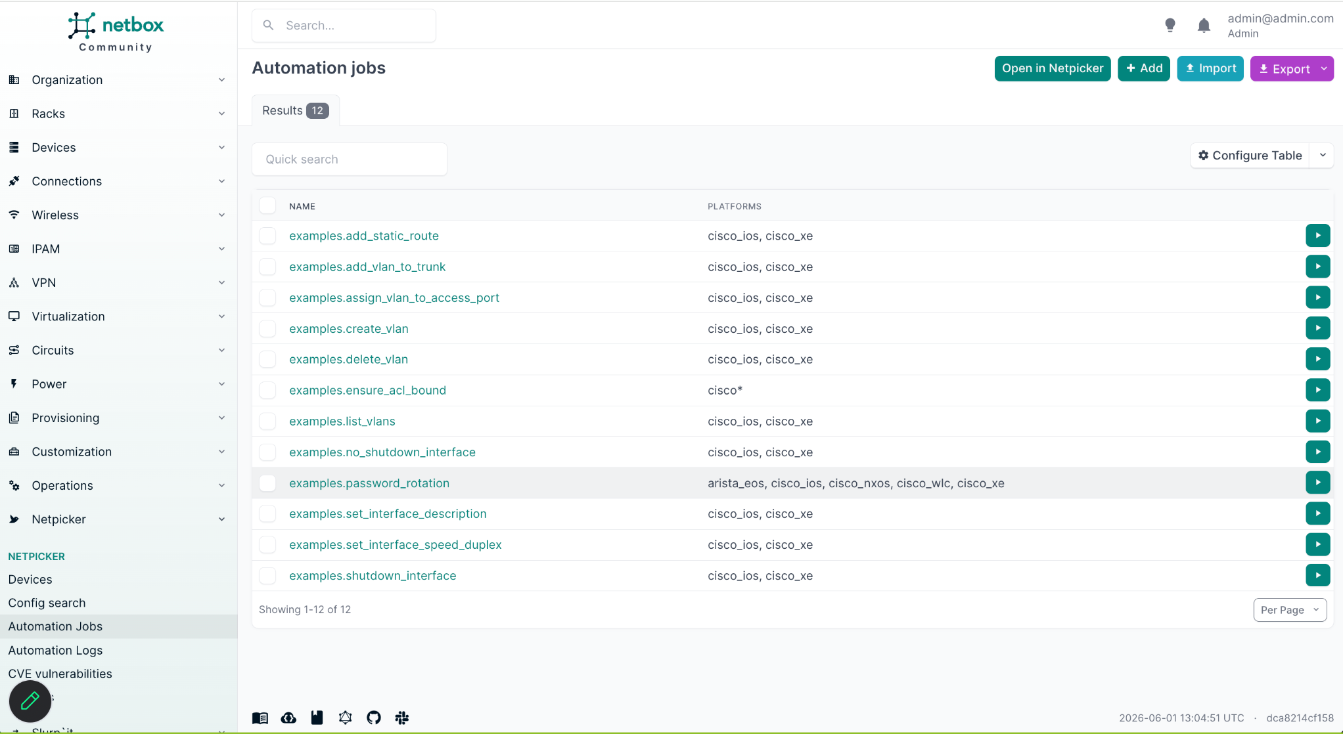Open the Configure Table dropdown arrow

click(x=1323, y=156)
